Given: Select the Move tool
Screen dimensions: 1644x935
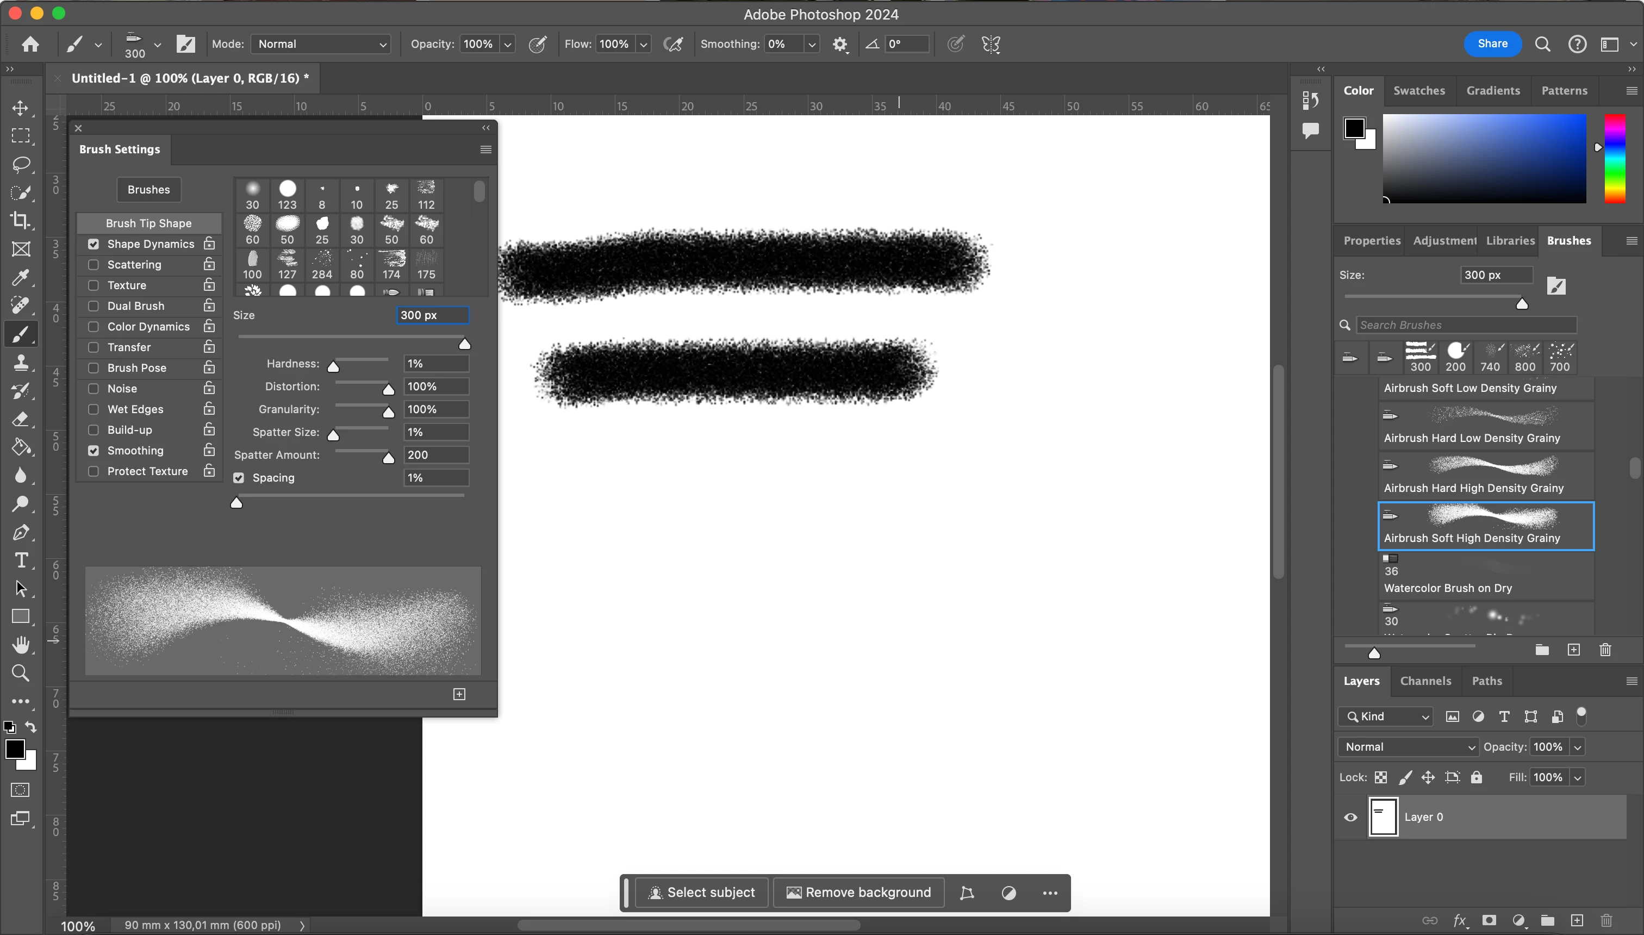Looking at the screenshot, I should coord(21,108).
